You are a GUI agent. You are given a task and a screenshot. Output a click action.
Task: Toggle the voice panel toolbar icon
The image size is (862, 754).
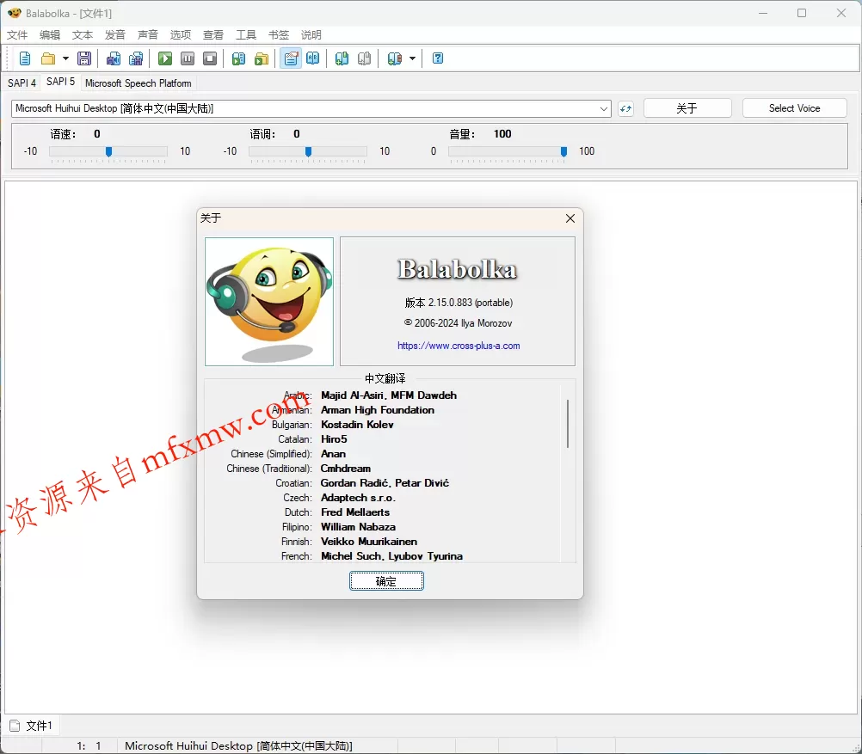point(291,58)
